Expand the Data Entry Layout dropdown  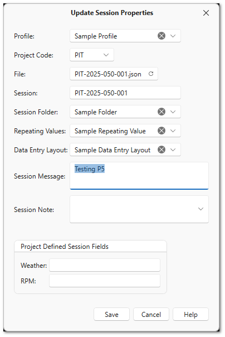pyautogui.click(x=173, y=150)
